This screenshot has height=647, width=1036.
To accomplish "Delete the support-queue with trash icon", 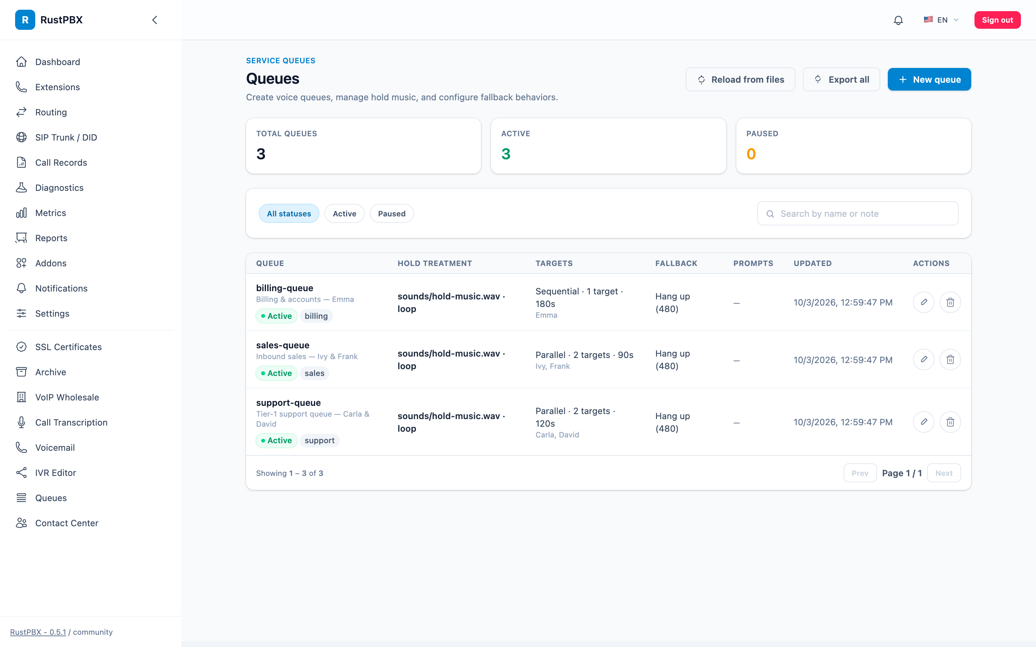I will click(950, 422).
